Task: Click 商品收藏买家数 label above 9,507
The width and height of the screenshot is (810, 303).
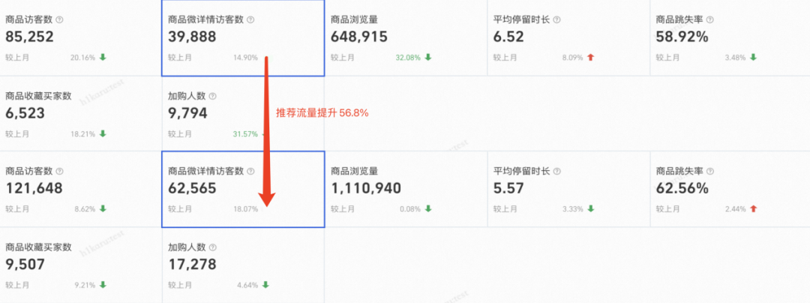Action: (38, 247)
